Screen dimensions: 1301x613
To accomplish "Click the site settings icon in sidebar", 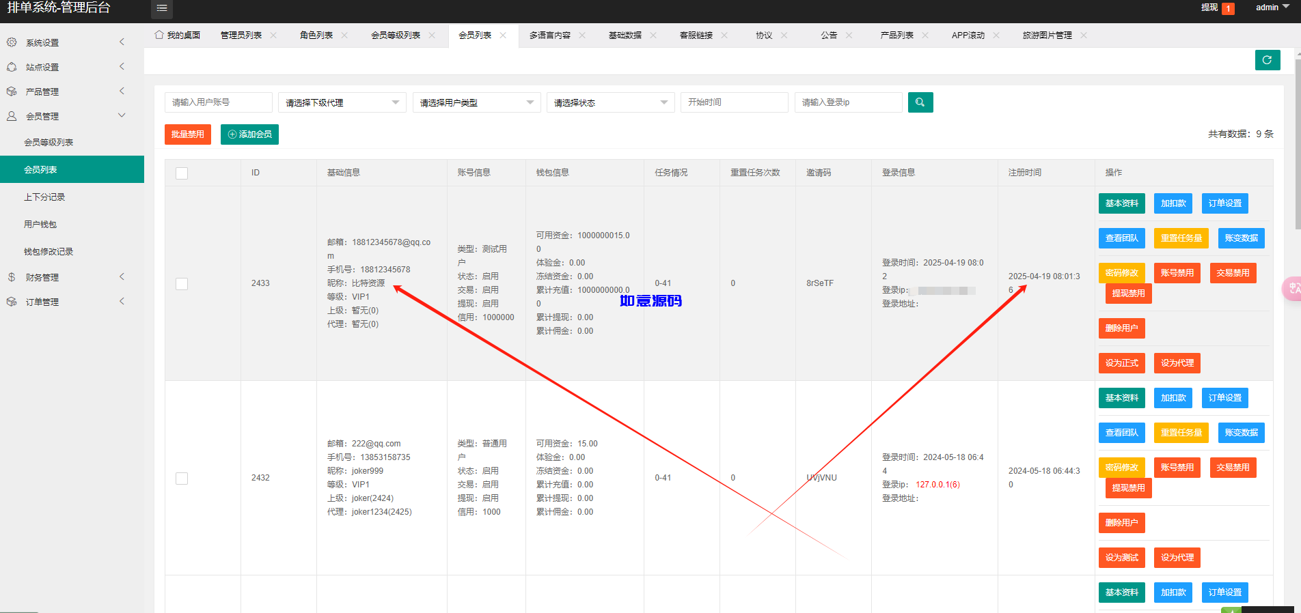I will tap(12, 67).
